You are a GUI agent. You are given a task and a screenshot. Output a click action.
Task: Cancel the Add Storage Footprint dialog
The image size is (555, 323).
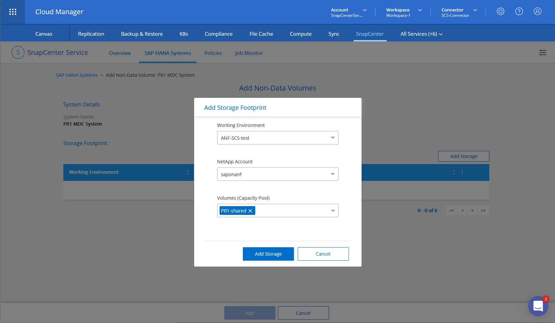point(323,254)
